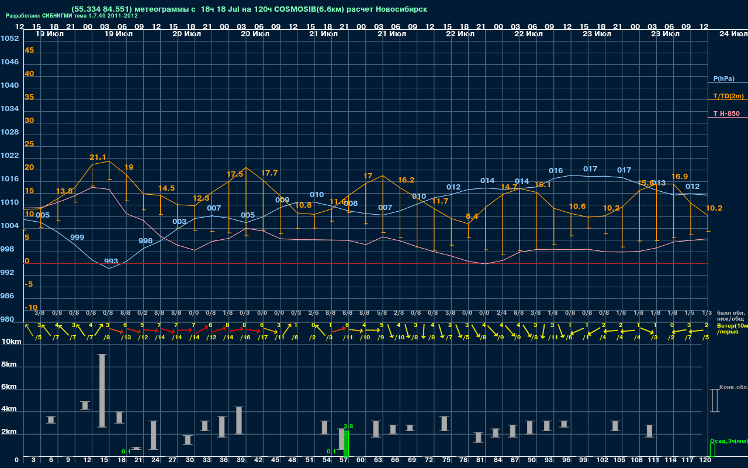748x468 pixels.
Task: Click the forecast hour 84 axis label
Action: point(498,461)
